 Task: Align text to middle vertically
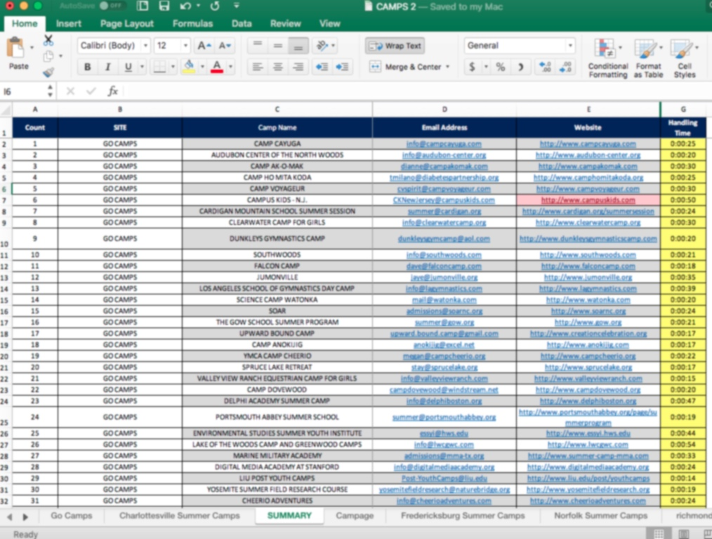click(x=278, y=46)
